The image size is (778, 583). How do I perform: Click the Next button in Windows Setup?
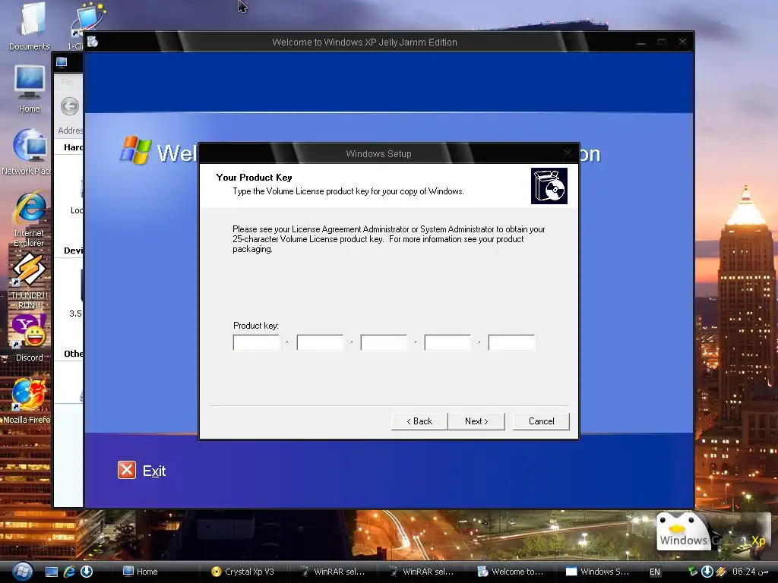tap(476, 421)
